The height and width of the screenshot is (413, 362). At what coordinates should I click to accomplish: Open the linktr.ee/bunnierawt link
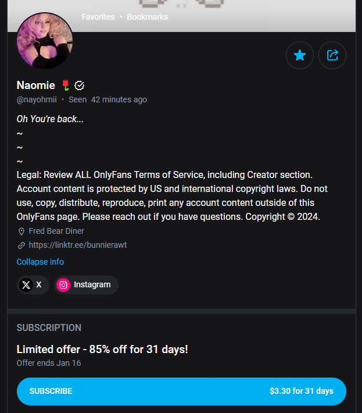(x=77, y=245)
